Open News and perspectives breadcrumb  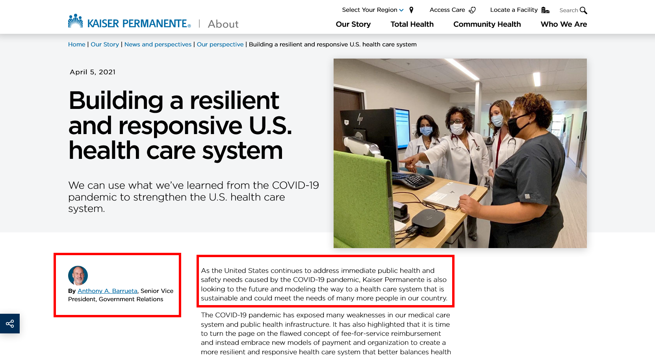coord(158,44)
